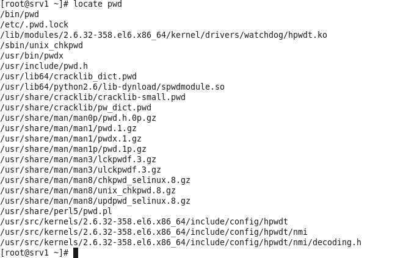Viewport: 406px width, 258px height.
Task: Click the /etc/.pwd.lock path
Action: [31, 24]
